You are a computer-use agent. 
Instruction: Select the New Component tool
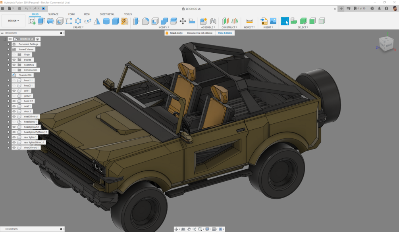pos(203,21)
